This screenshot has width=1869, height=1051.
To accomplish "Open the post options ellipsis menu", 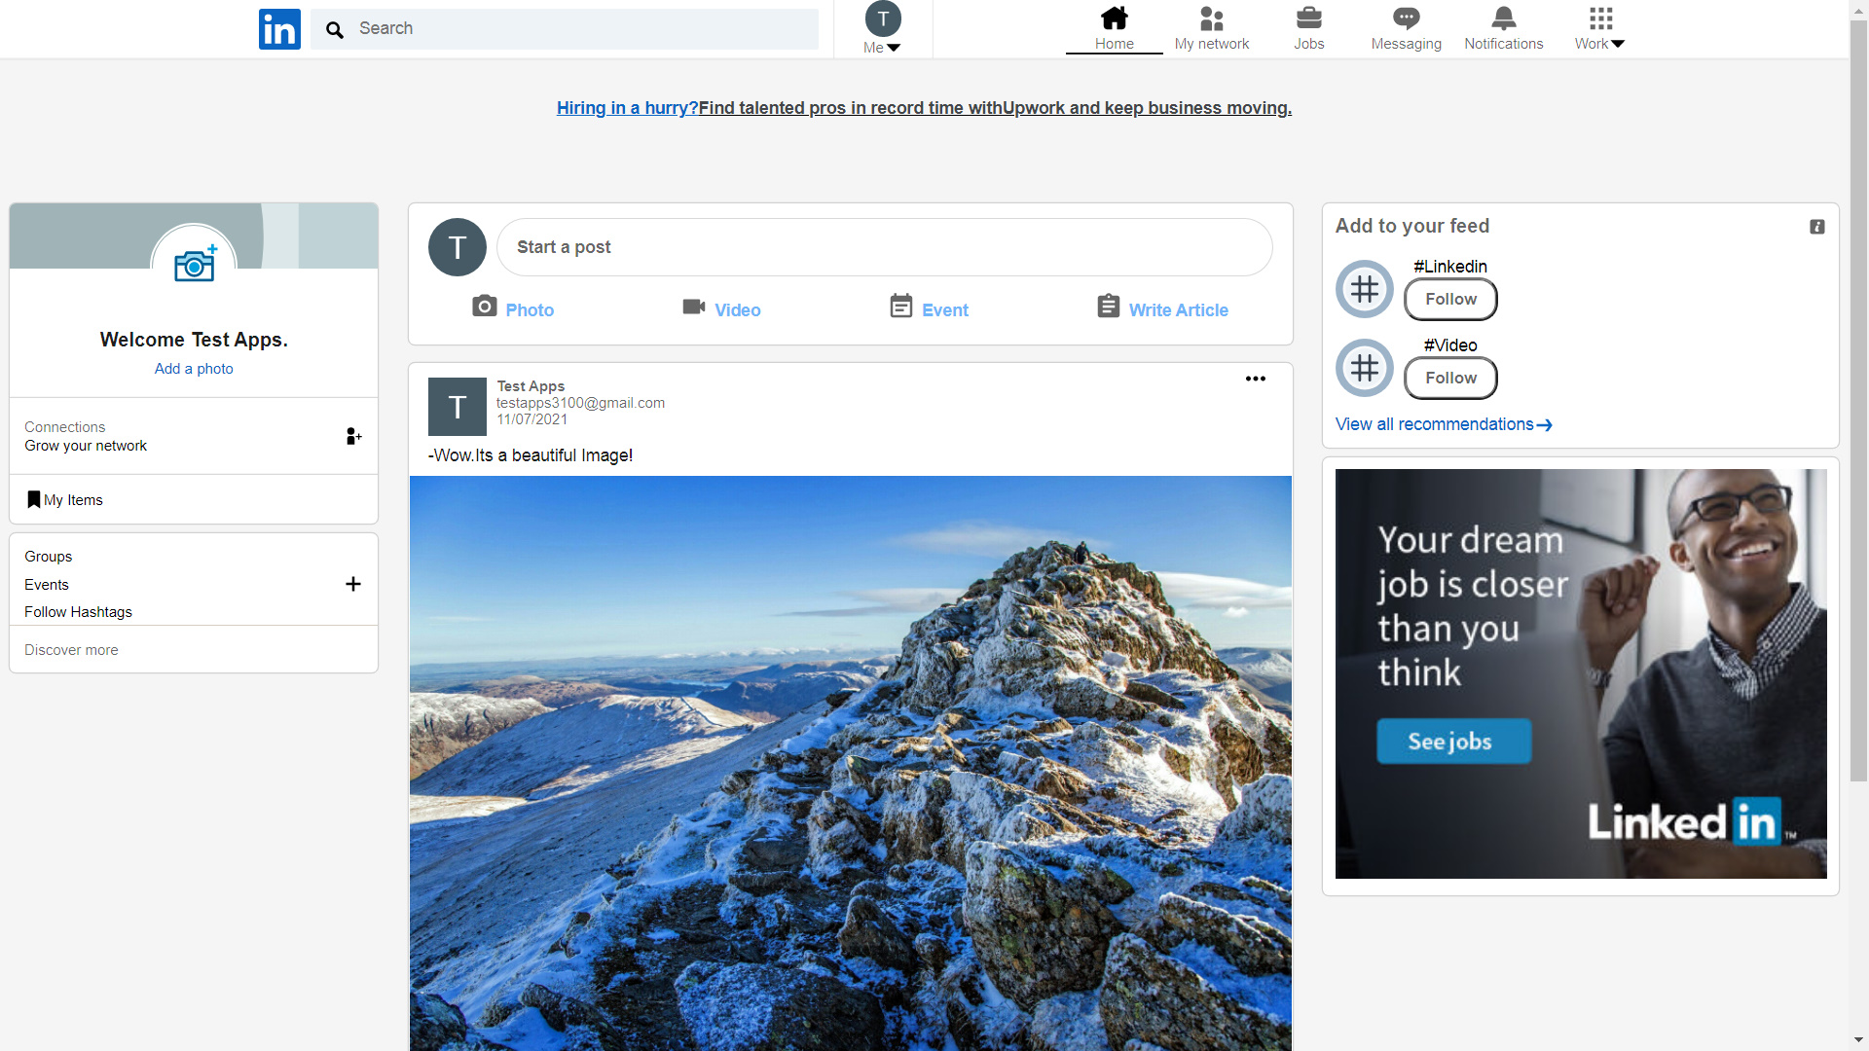I will (x=1255, y=379).
